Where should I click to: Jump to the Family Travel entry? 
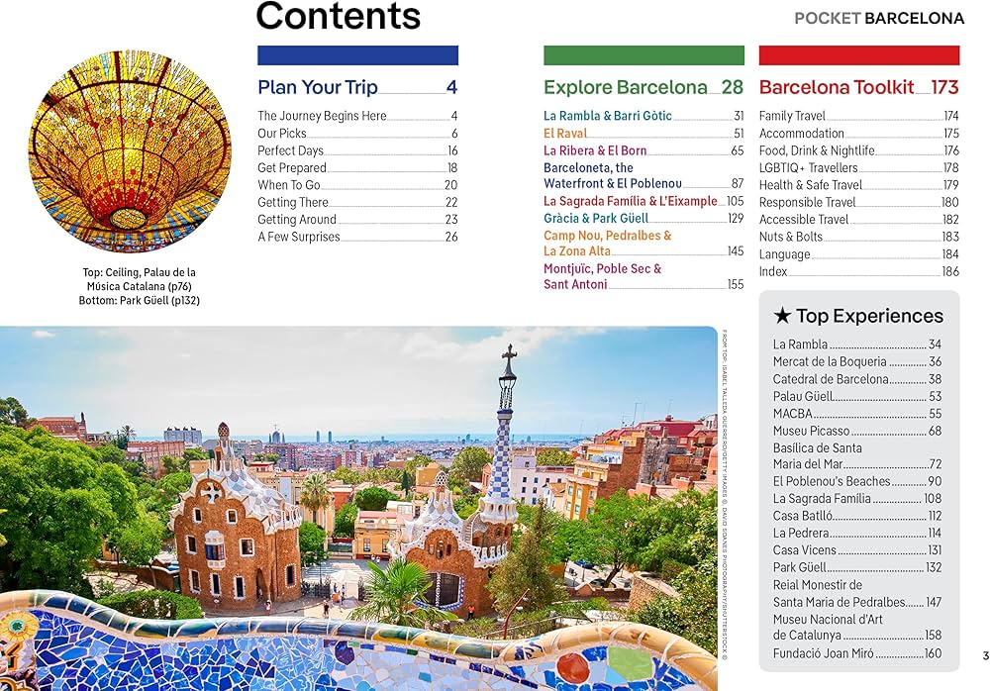click(792, 116)
